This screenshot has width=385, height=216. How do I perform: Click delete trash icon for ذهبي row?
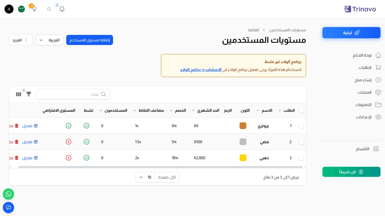(17, 158)
